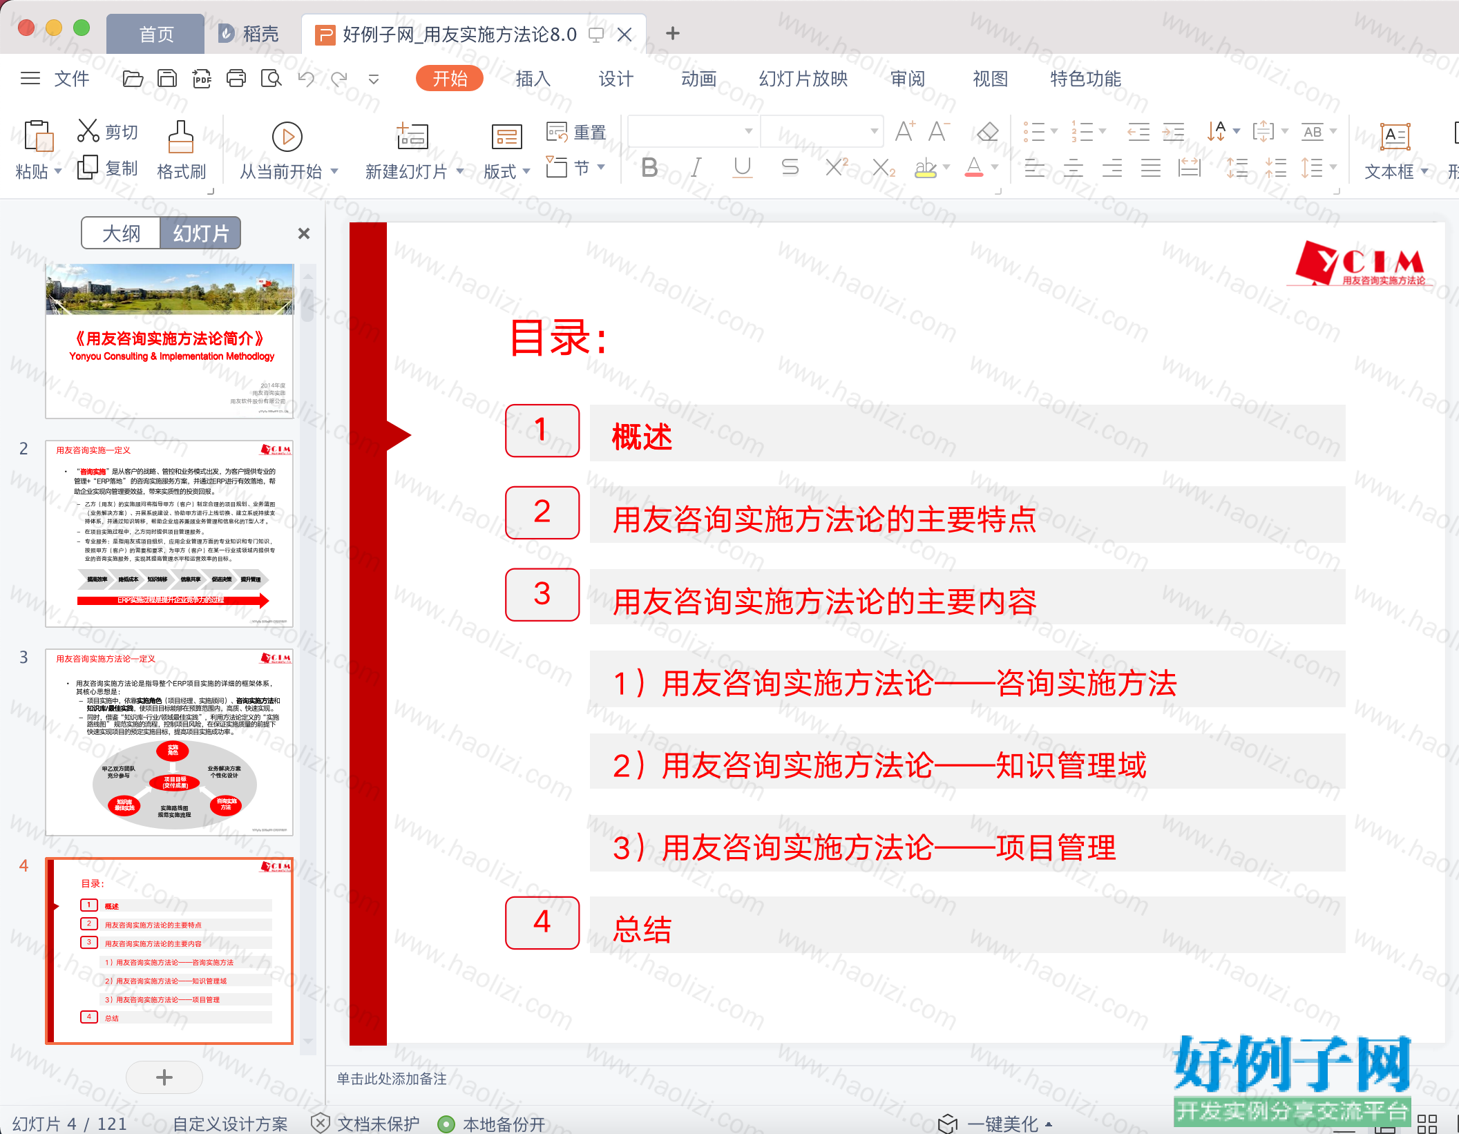Click the new slide icon
Viewport: 1459px width, 1134px height.
tap(412, 136)
